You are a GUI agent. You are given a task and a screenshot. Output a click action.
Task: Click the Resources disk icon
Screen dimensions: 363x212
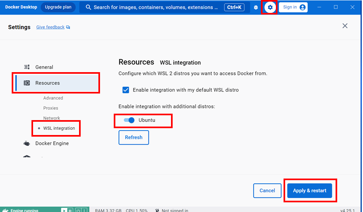click(x=27, y=83)
